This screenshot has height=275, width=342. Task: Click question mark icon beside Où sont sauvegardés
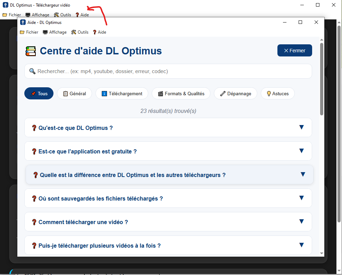click(34, 199)
